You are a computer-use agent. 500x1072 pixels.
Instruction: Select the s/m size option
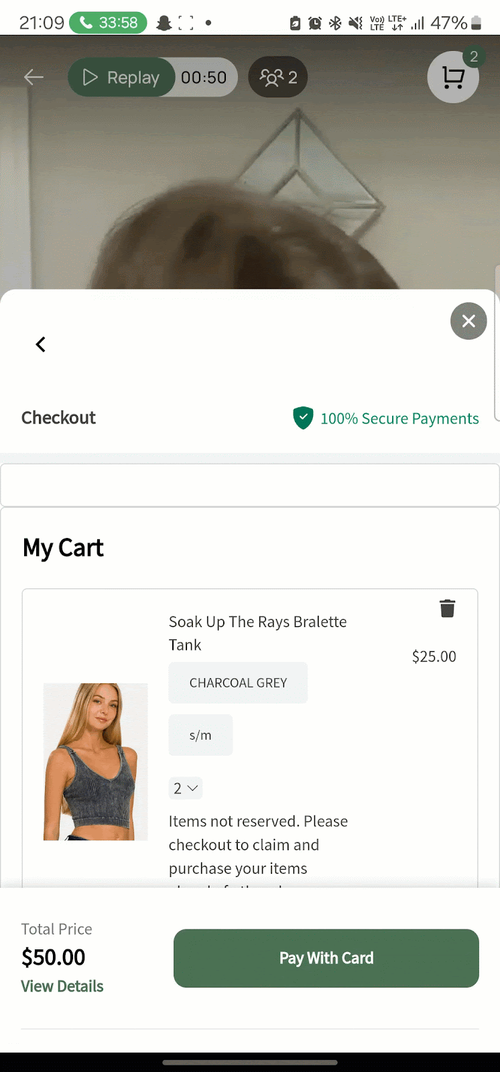click(x=200, y=735)
